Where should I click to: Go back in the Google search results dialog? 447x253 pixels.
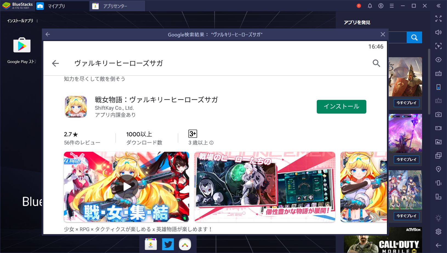tap(48, 34)
